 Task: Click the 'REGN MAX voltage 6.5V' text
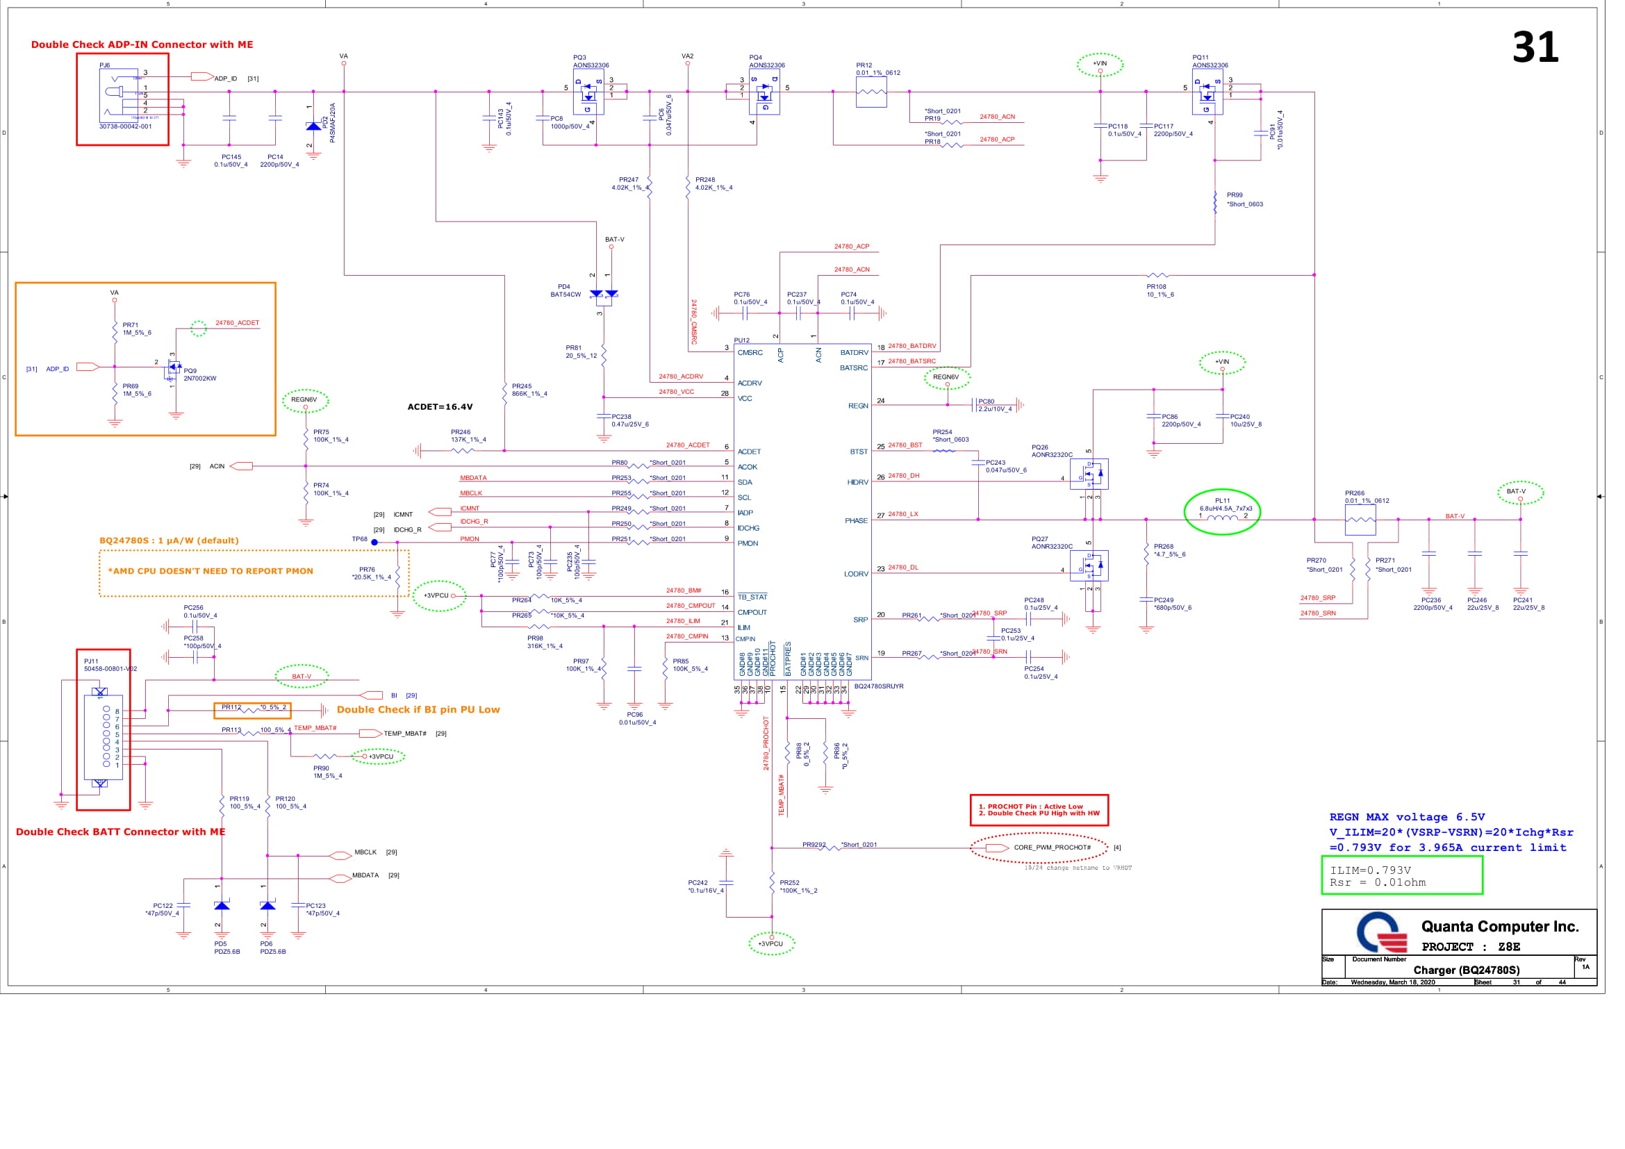pos(1407,817)
